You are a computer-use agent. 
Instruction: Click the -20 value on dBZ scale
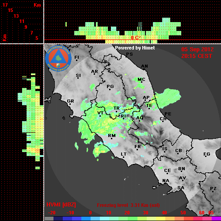click(x=52, y=213)
